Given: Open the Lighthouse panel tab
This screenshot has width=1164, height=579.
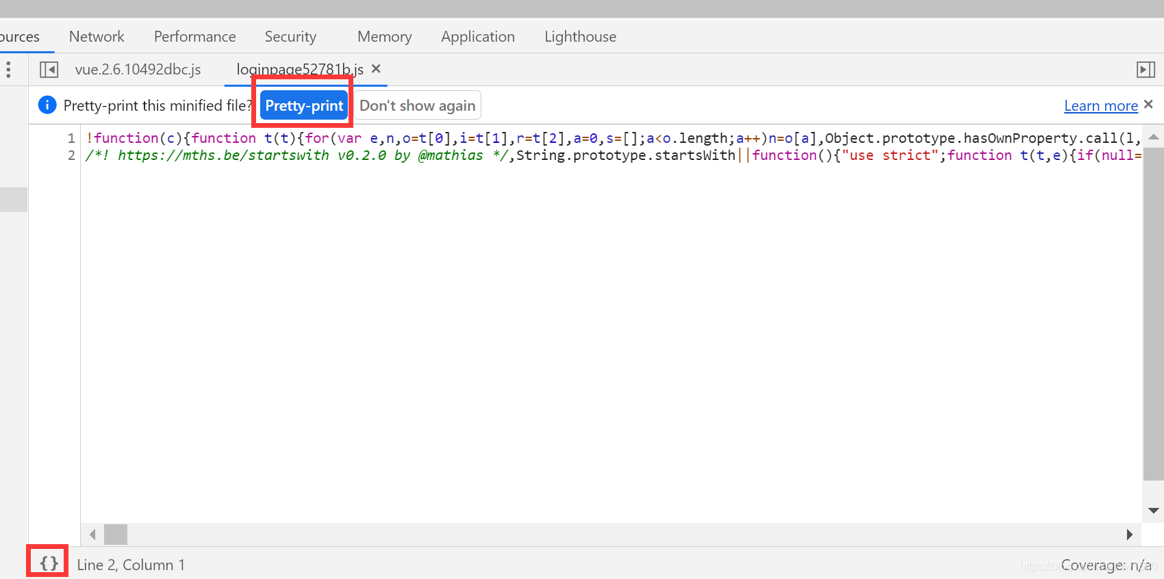Looking at the screenshot, I should (x=580, y=36).
